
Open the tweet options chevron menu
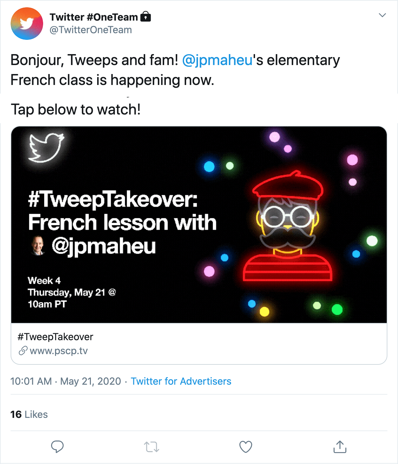tap(382, 15)
